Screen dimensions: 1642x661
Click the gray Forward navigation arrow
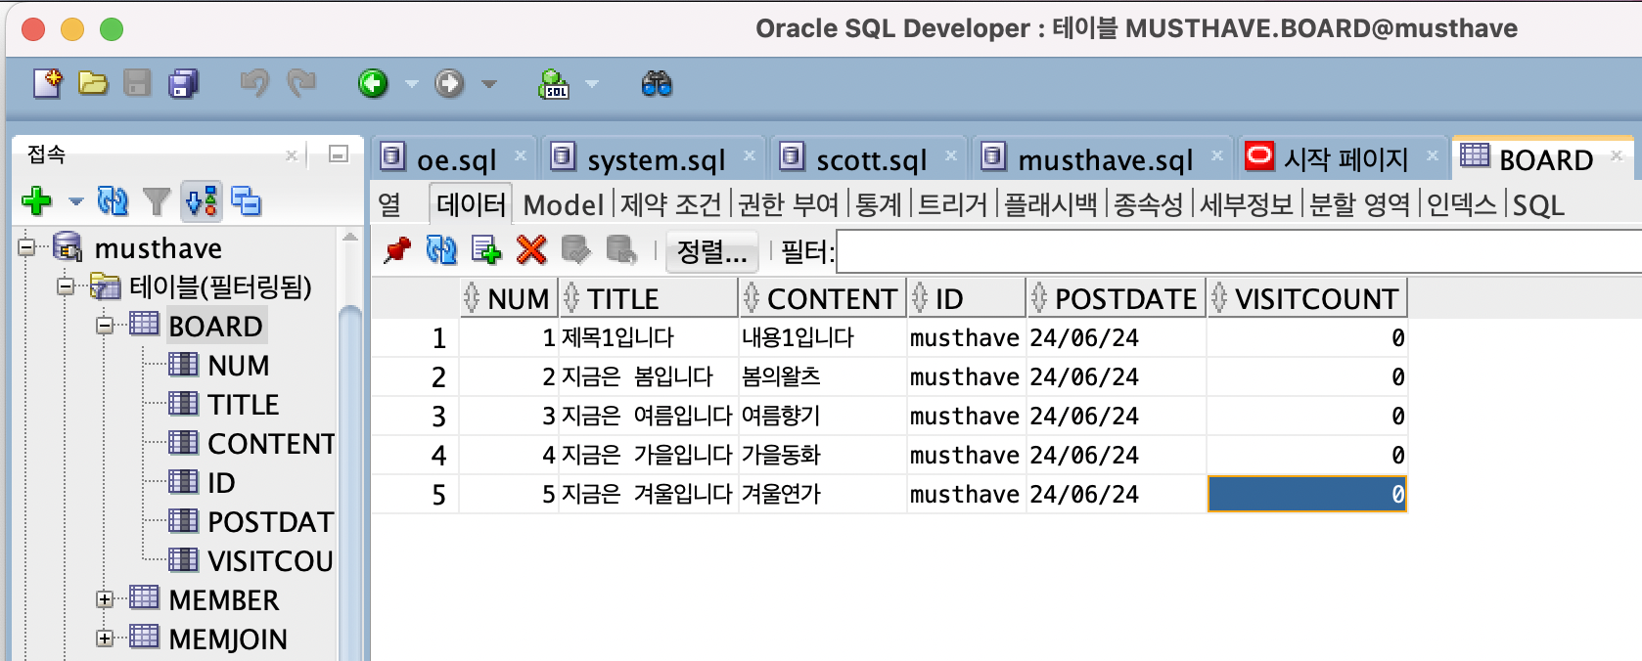tap(449, 84)
